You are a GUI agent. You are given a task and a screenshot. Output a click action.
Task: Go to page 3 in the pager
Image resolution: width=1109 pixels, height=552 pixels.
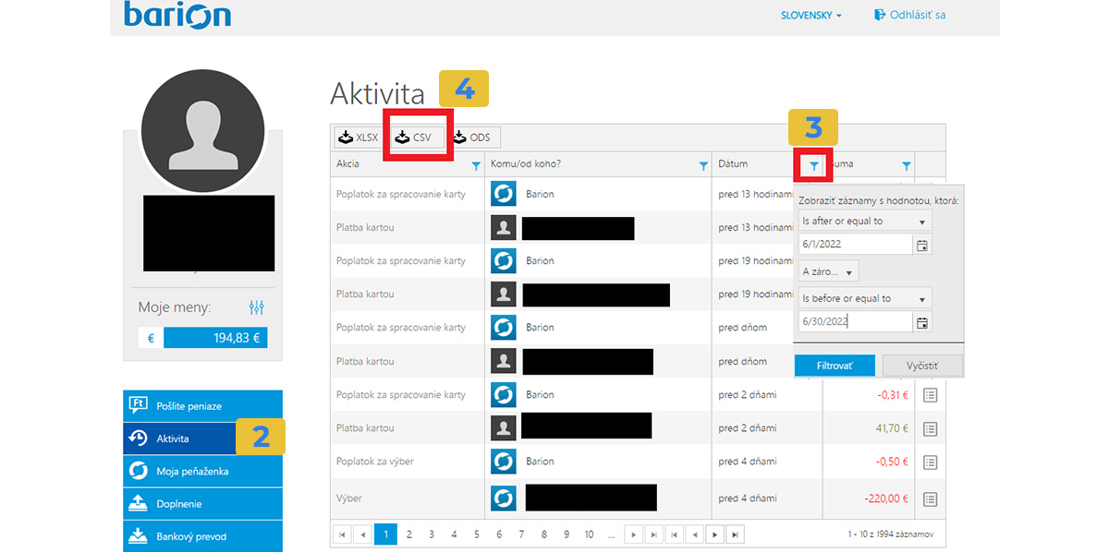click(x=432, y=534)
